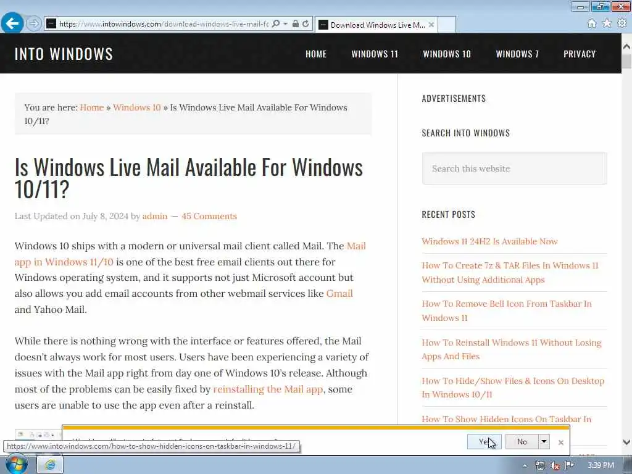Click the Show desktop strip beside clock

[x=628, y=465]
